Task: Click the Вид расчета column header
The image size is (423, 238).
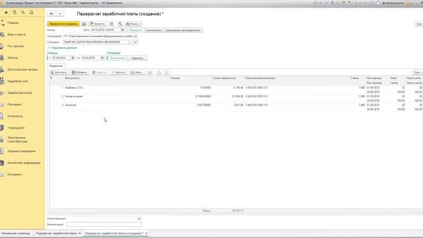Action: [117, 78]
